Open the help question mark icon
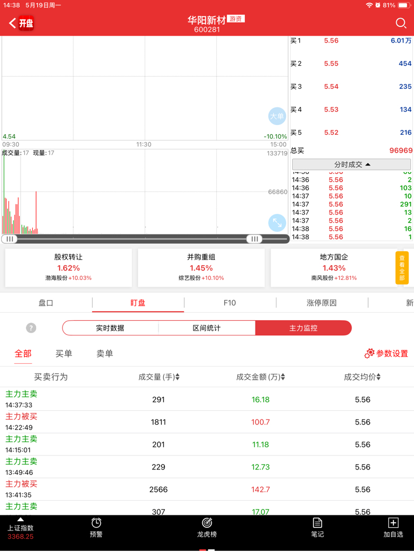This screenshot has width=414, height=552. coord(31,328)
